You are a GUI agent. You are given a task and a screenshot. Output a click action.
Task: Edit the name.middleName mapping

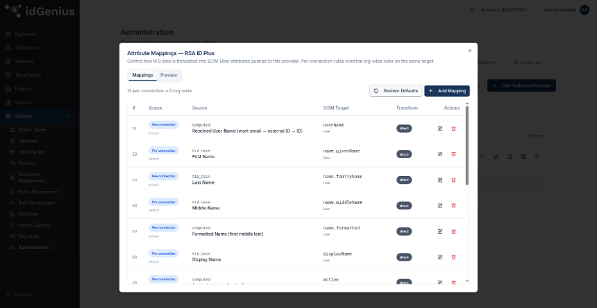(x=440, y=206)
